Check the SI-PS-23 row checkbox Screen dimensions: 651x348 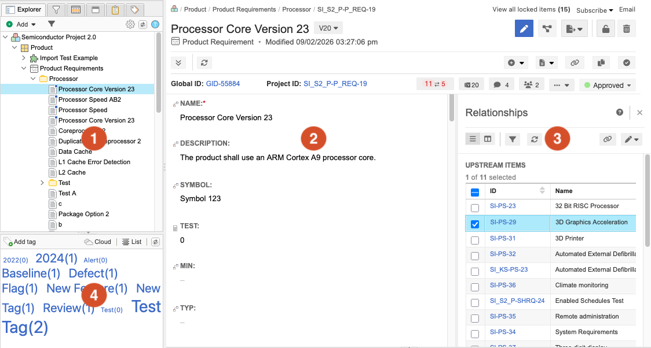(x=475, y=208)
